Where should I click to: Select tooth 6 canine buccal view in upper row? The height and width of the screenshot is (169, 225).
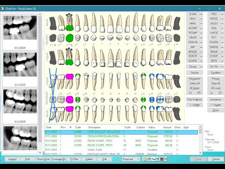pyautogui.click(x=94, y=23)
